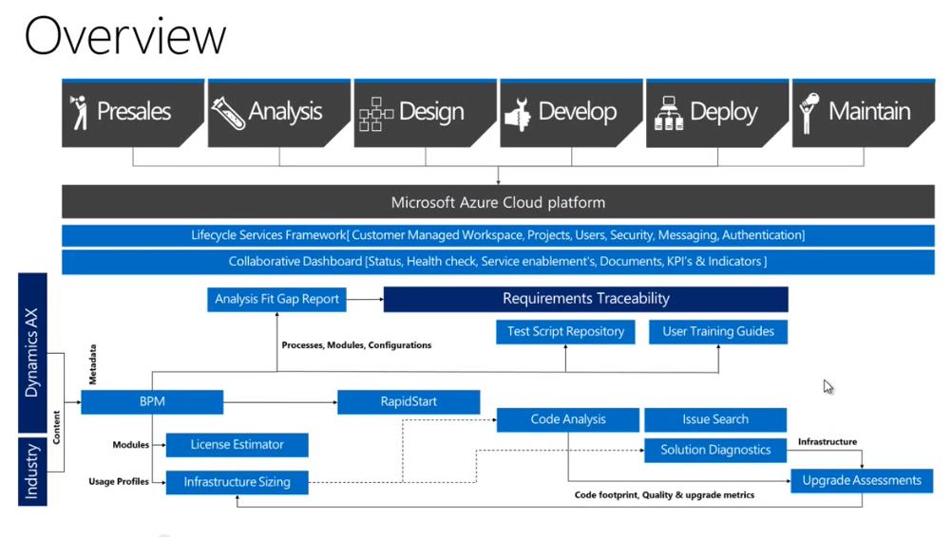
Task: Click the RapidStart box
Action: 409,402
